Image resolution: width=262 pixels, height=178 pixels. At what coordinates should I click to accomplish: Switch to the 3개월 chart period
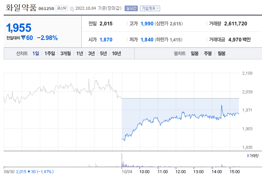(66, 53)
